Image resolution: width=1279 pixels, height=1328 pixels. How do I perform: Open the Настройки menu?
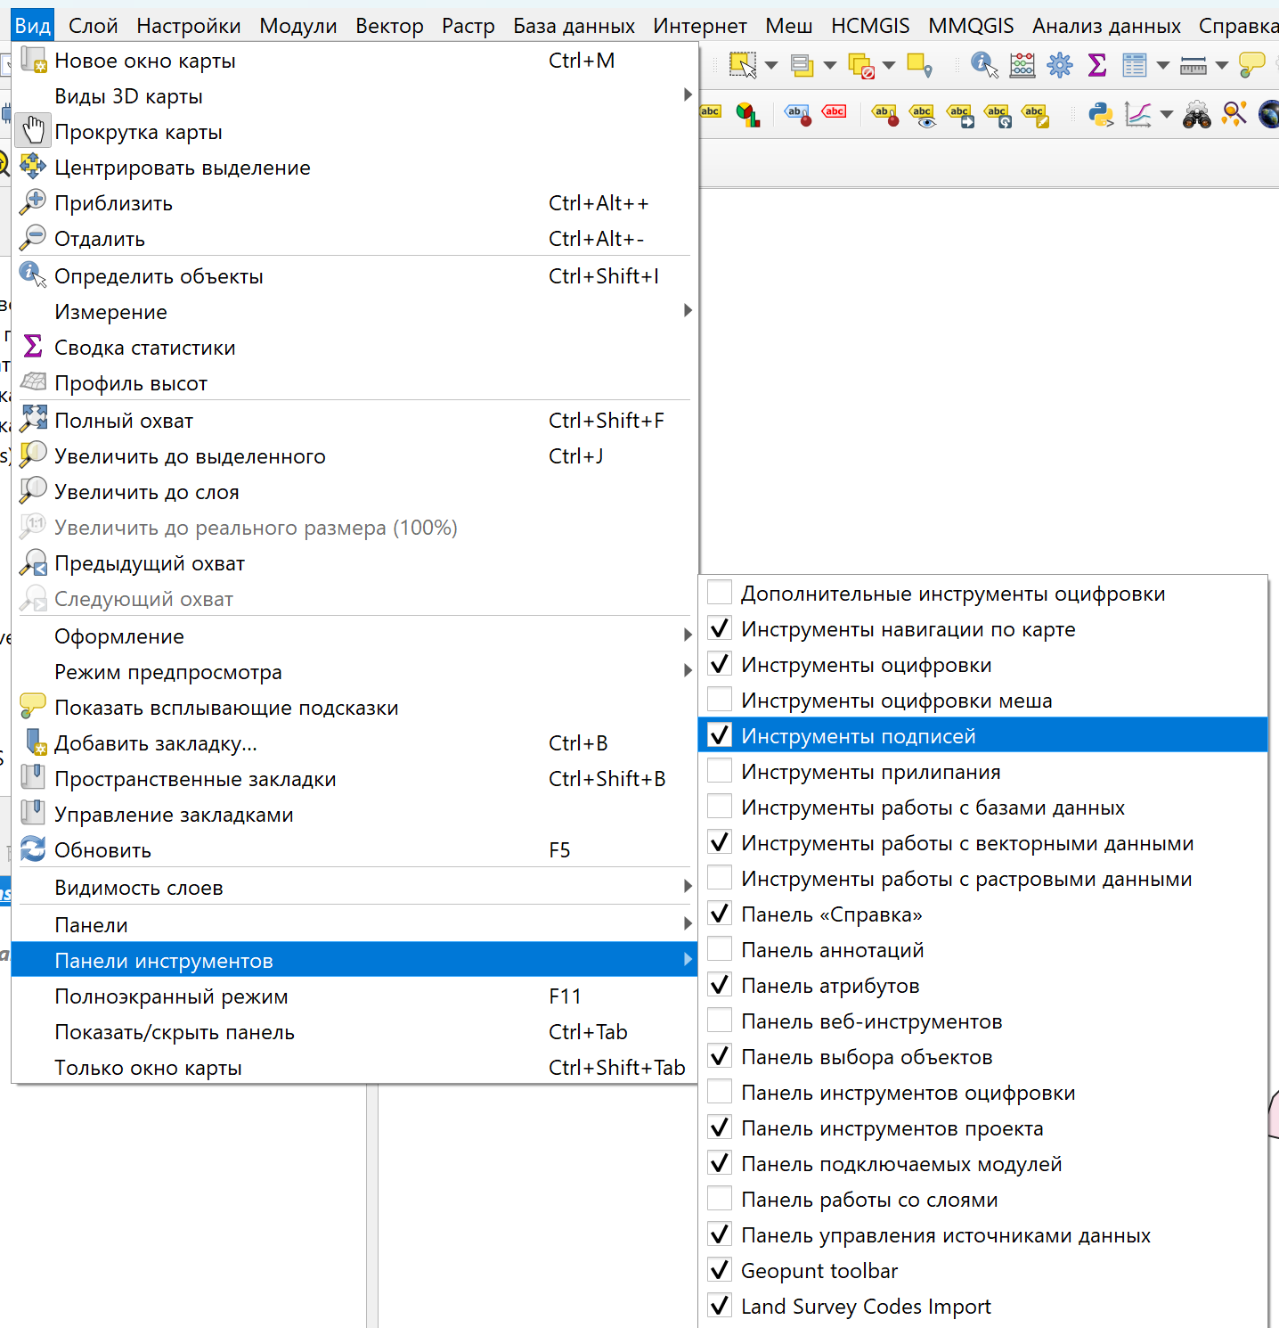[189, 26]
